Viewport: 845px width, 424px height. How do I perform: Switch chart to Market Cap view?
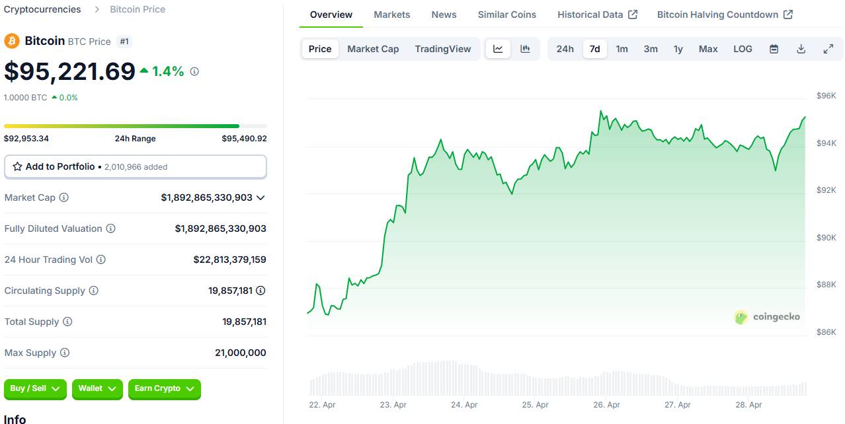point(373,49)
